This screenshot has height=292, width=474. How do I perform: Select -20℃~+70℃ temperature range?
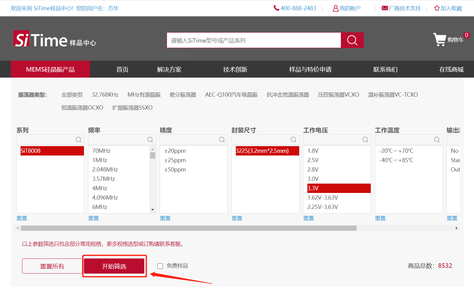coord(396,151)
